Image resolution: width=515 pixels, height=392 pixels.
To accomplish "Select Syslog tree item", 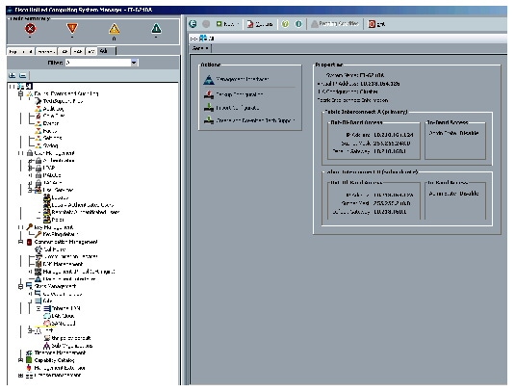I will 51,145.
